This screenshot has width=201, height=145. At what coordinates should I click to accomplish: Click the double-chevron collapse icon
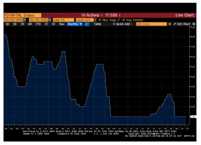(x=169, y=24)
